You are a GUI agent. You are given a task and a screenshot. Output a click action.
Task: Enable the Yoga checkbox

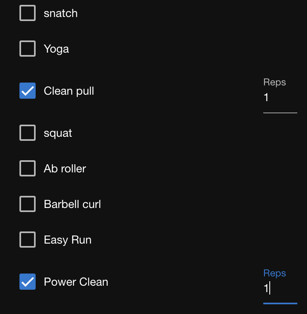point(28,49)
